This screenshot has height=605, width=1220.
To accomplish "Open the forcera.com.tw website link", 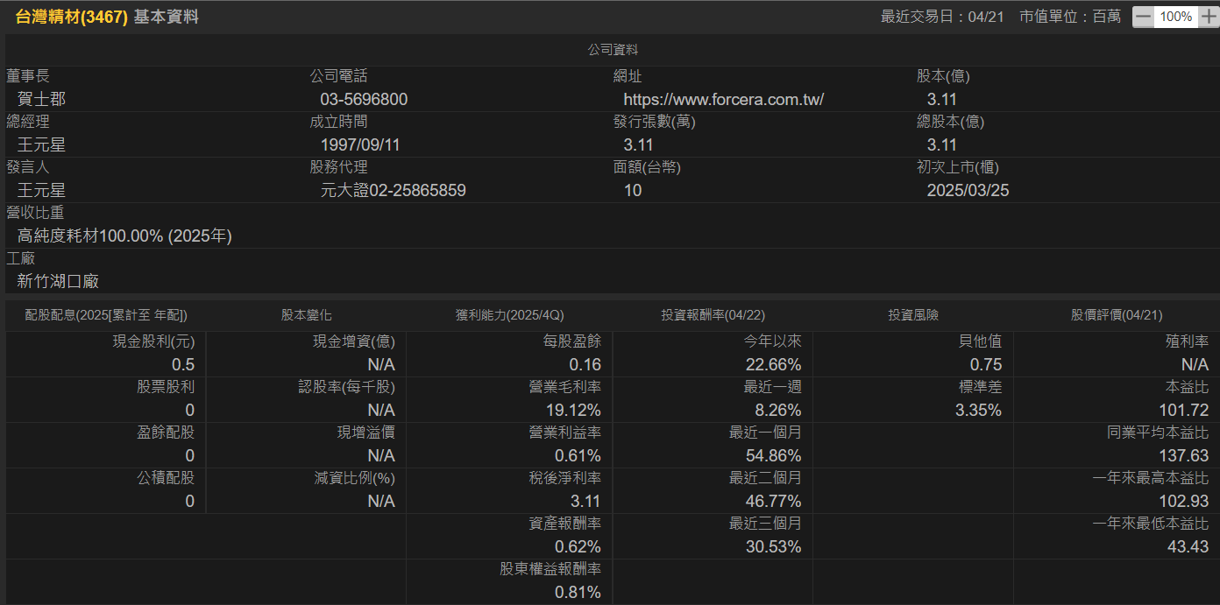I will click(x=723, y=99).
